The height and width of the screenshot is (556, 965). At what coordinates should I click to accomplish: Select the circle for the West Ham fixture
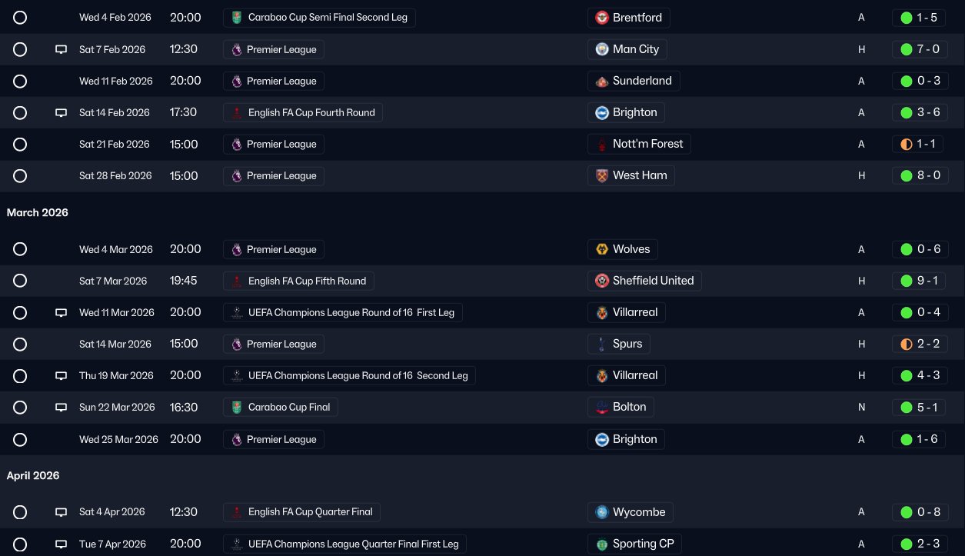(20, 175)
